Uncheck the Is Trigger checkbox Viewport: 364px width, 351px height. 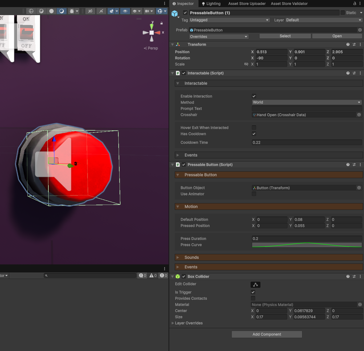(253, 292)
